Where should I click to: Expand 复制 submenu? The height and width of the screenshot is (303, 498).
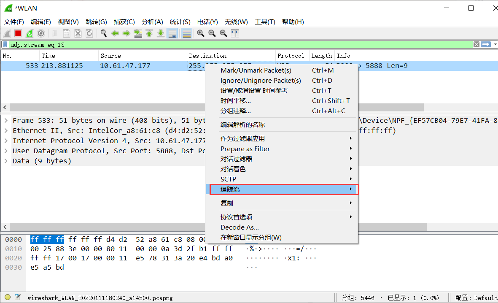tap(282, 203)
